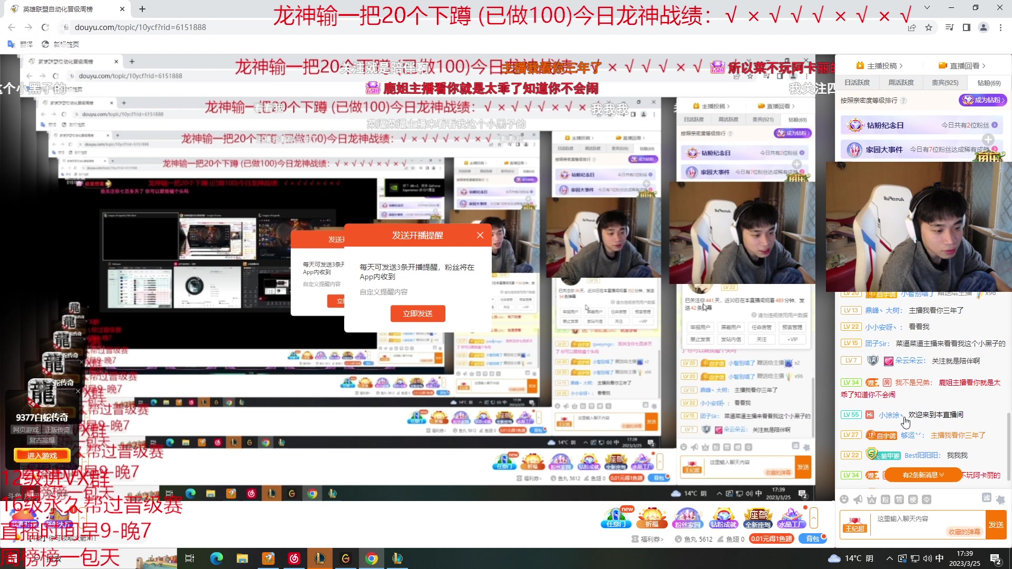This screenshot has height=569, width=1012.
Task: Click the megaphone horn icon in chat
Action: [x=858, y=499]
